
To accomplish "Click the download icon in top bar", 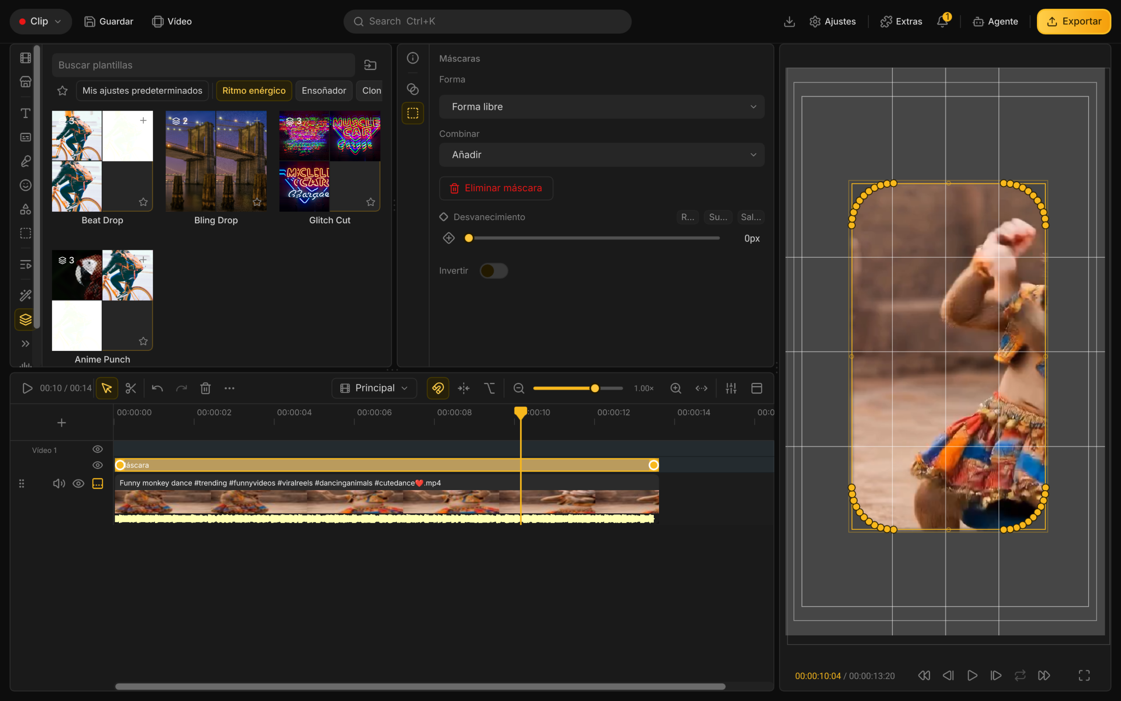I will tap(789, 21).
